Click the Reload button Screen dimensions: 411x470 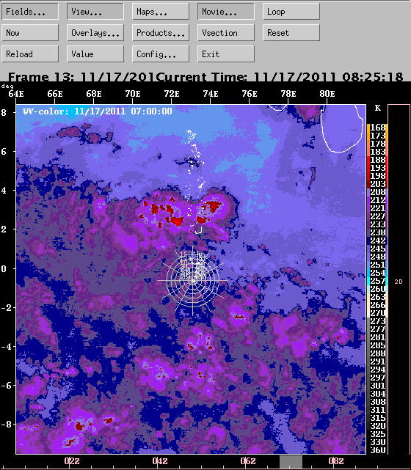30,54
